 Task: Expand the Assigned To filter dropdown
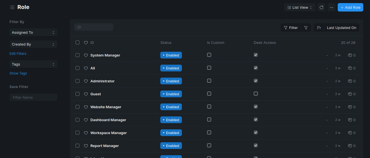[33, 33]
